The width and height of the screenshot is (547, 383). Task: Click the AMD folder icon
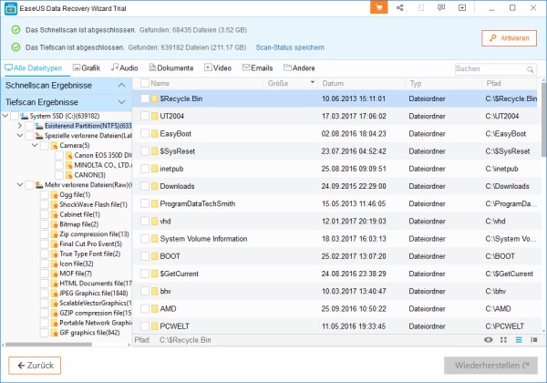[x=155, y=309]
